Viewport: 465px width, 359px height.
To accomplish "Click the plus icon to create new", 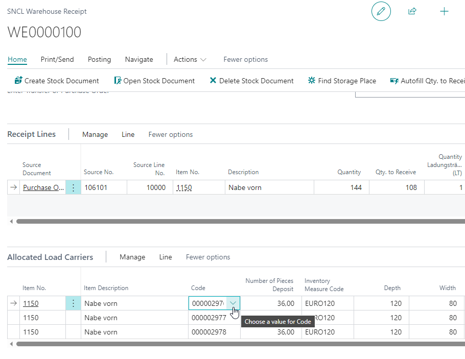I will tap(444, 11).
